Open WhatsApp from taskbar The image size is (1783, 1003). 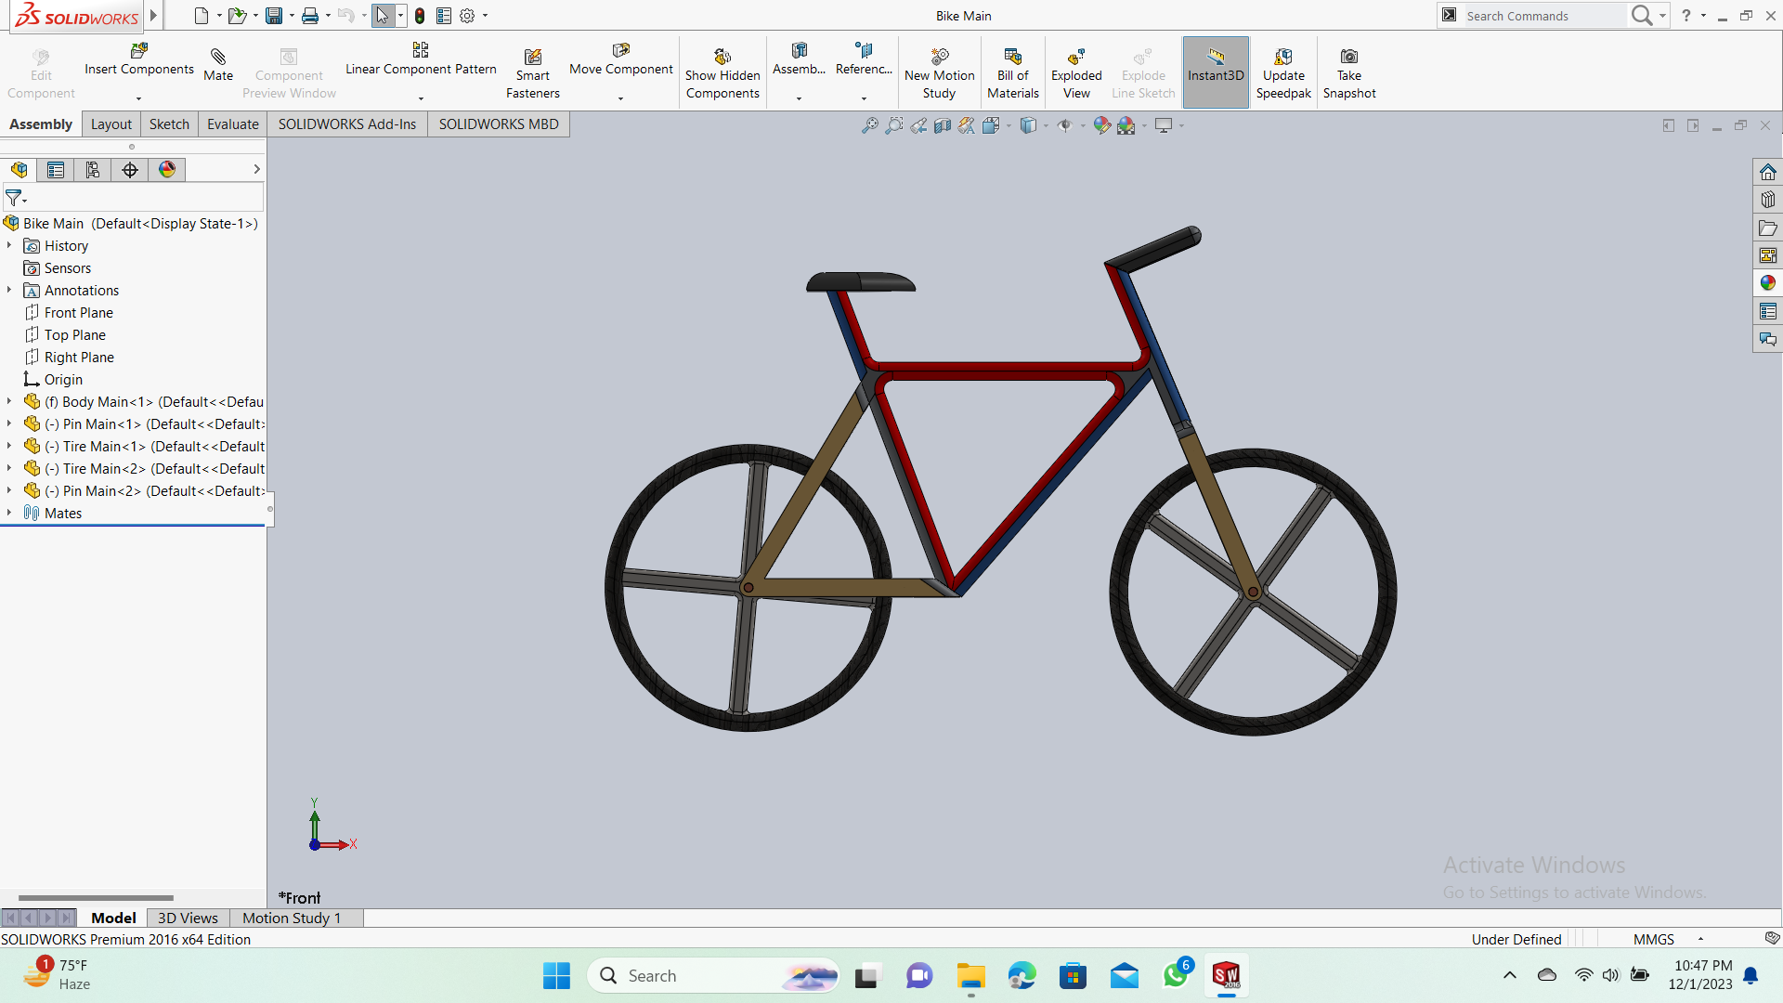pyautogui.click(x=1176, y=975)
